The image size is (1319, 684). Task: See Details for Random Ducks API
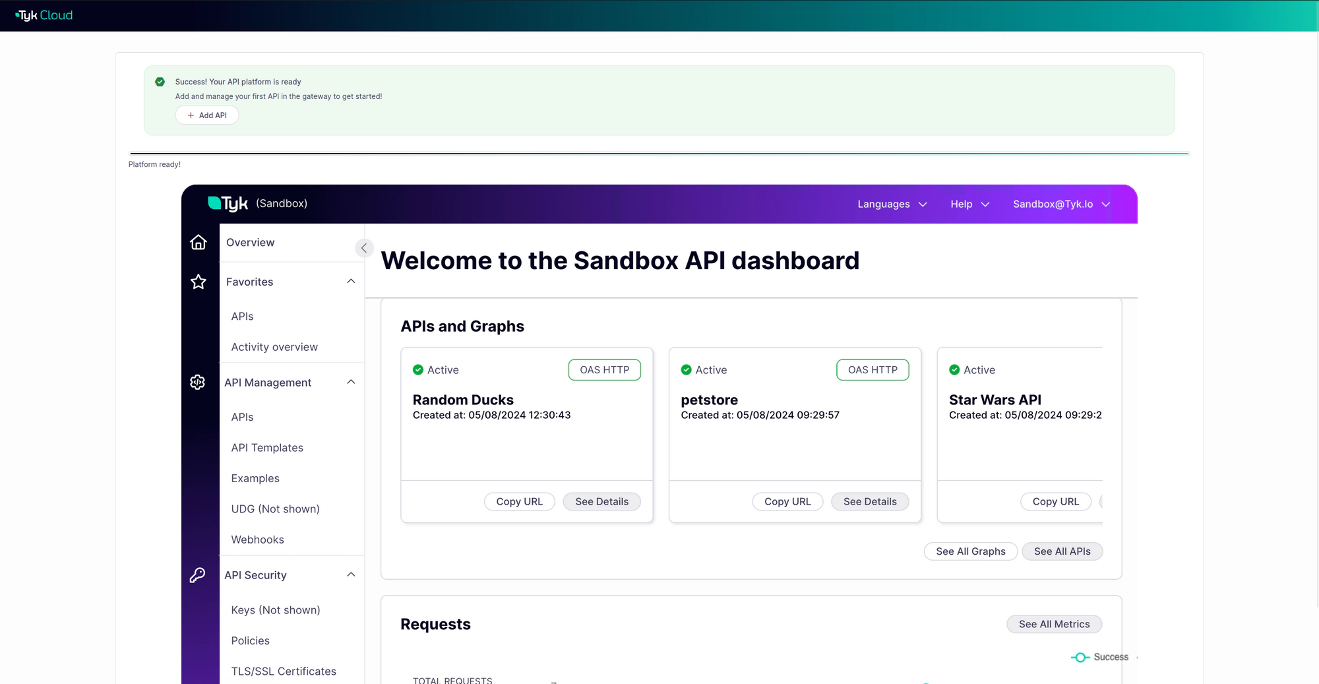click(601, 502)
